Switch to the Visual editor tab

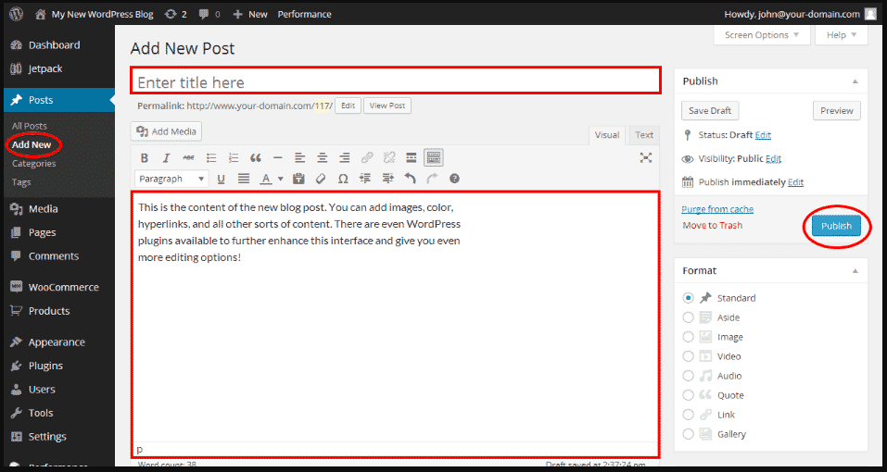tap(607, 135)
